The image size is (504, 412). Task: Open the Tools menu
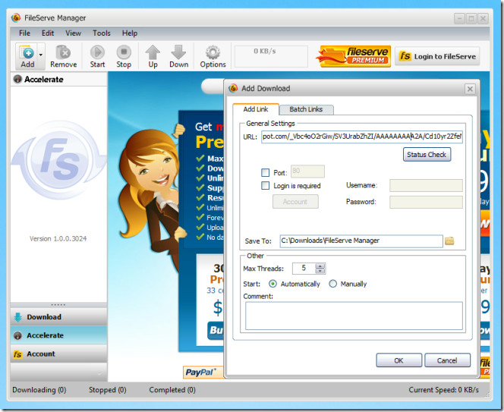[x=102, y=33]
